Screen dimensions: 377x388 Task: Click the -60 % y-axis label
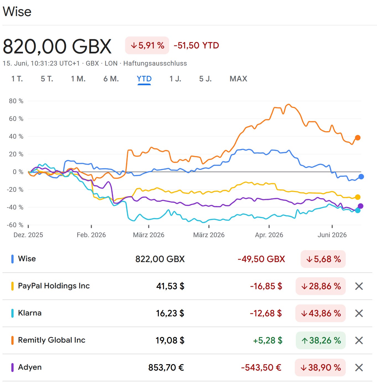[x=15, y=225]
